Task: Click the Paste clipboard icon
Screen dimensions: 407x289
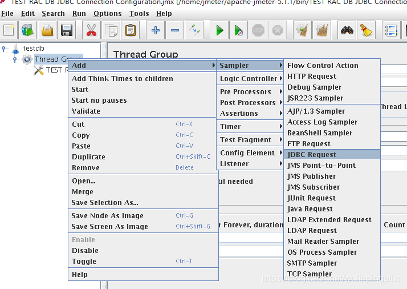Action: (131, 30)
